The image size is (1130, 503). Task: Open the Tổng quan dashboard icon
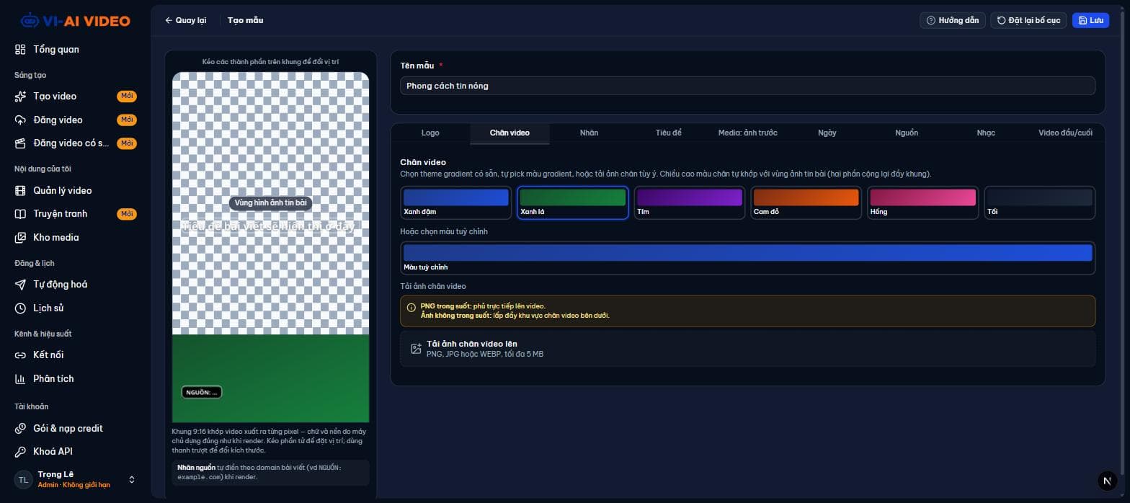point(20,50)
